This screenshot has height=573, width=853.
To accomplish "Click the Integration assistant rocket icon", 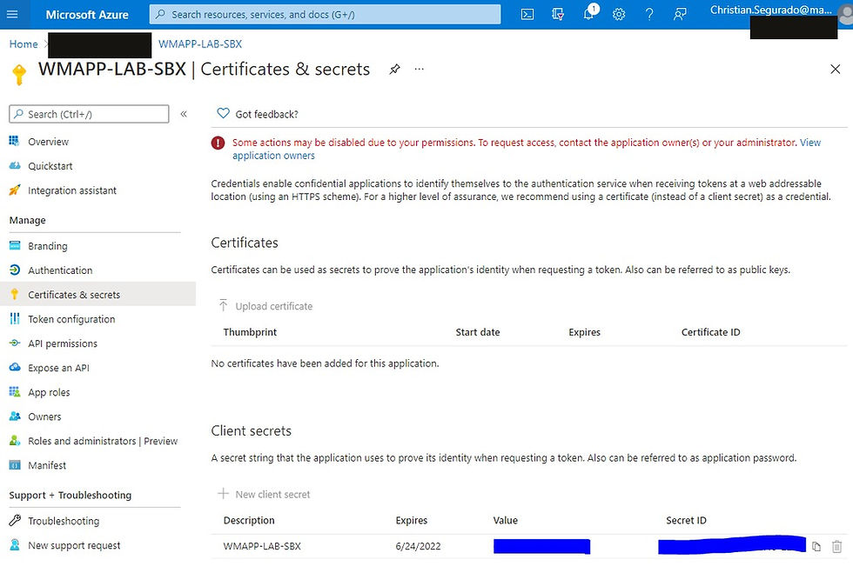I will click(15, 190).
